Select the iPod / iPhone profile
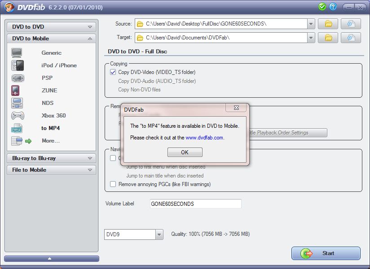Viewport: 370px width, 269px height. 59,65
